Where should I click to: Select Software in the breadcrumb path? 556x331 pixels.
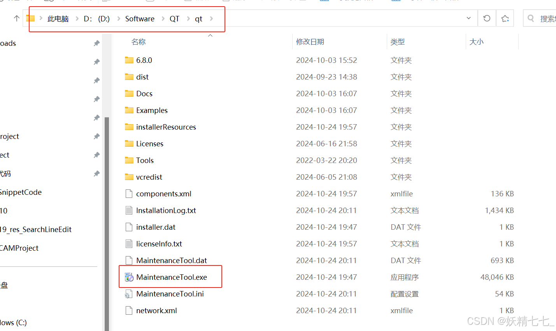[x=140, y=19]
